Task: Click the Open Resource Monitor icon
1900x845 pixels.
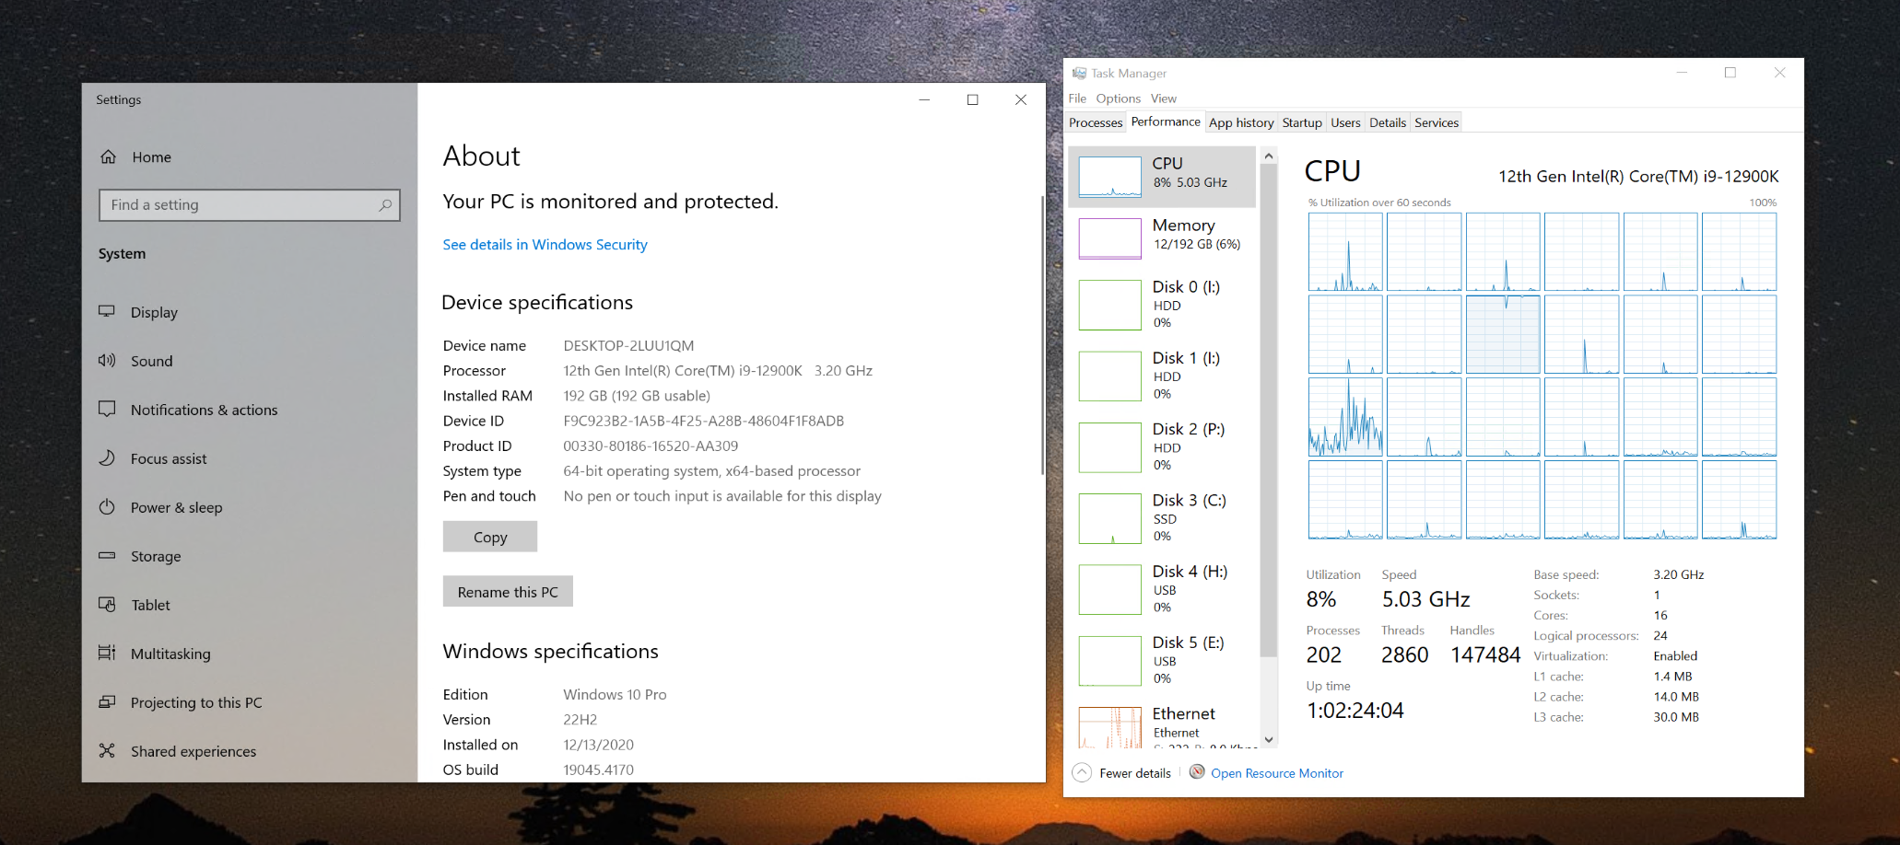Action: (1197, 772)
